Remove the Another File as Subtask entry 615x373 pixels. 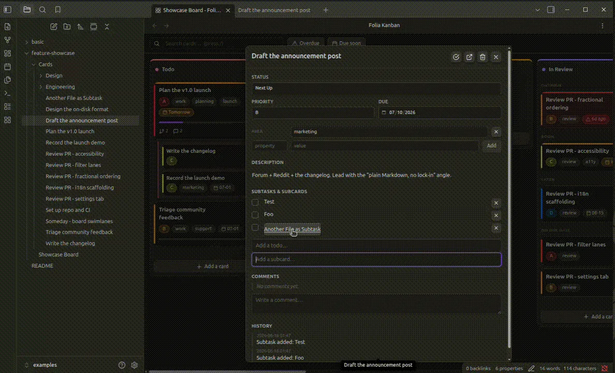(x=496, y=228)
